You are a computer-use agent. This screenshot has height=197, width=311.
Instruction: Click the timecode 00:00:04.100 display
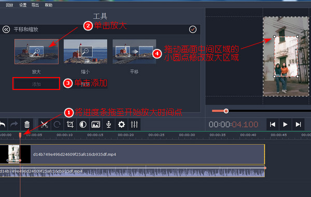pyautogui.click(x=233, y=125)
